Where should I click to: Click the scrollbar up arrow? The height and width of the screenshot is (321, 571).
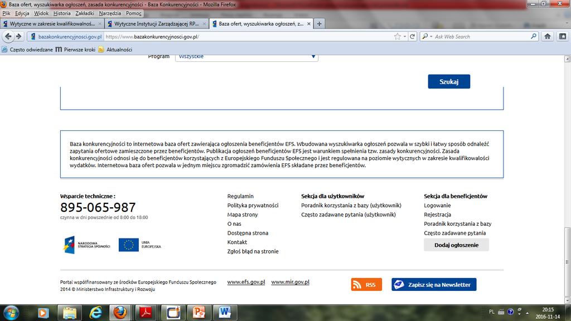[x=567, y=59]
